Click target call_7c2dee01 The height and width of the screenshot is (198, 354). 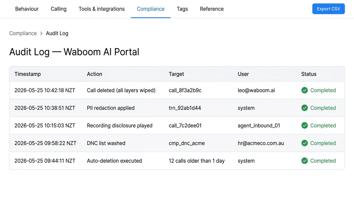point(185,126)
